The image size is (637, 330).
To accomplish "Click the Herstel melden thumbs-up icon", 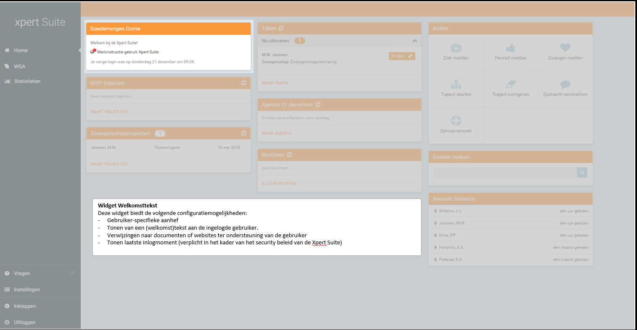I will click(510, 48).
